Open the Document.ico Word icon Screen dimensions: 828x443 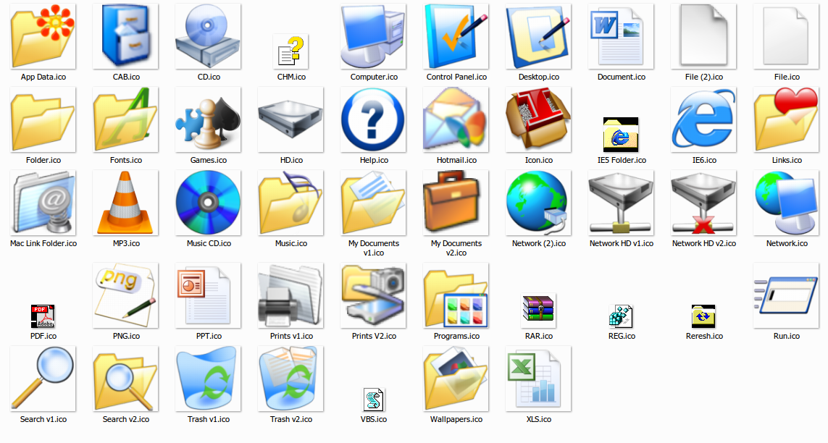[621, 36]
